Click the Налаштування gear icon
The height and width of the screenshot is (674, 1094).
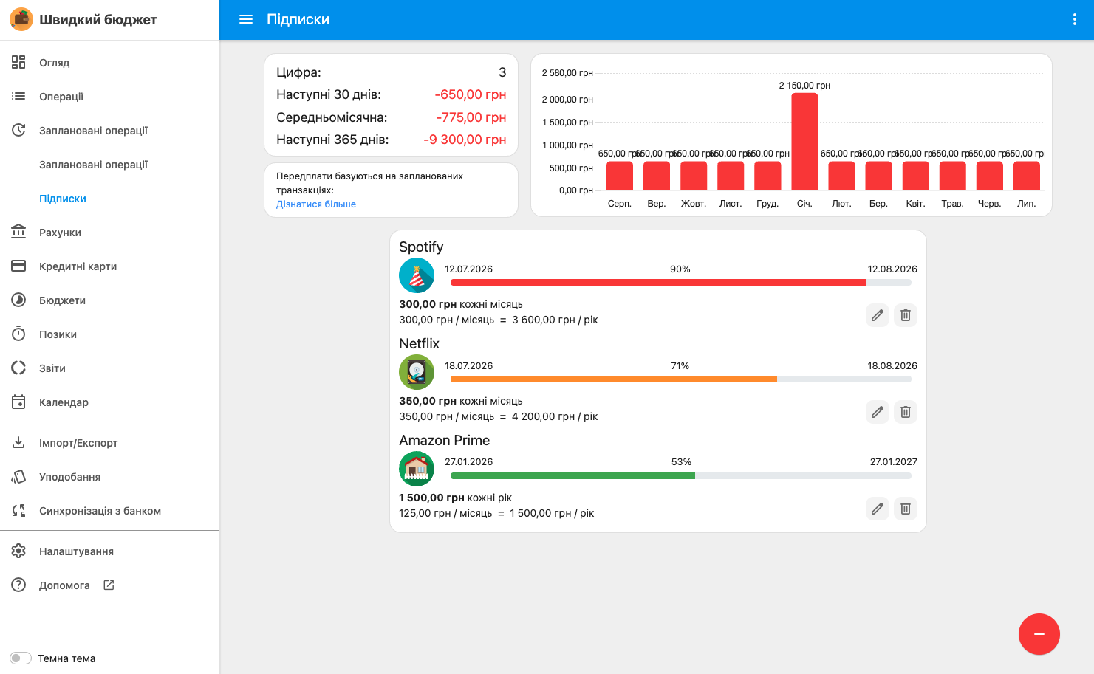[18, 551]
